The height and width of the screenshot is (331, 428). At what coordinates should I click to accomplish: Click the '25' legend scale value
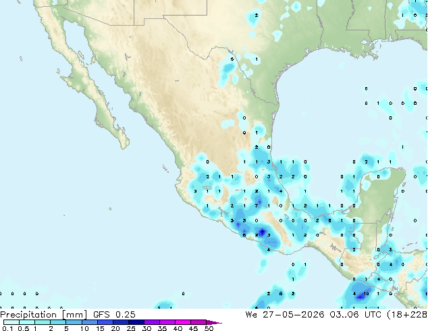131,328
